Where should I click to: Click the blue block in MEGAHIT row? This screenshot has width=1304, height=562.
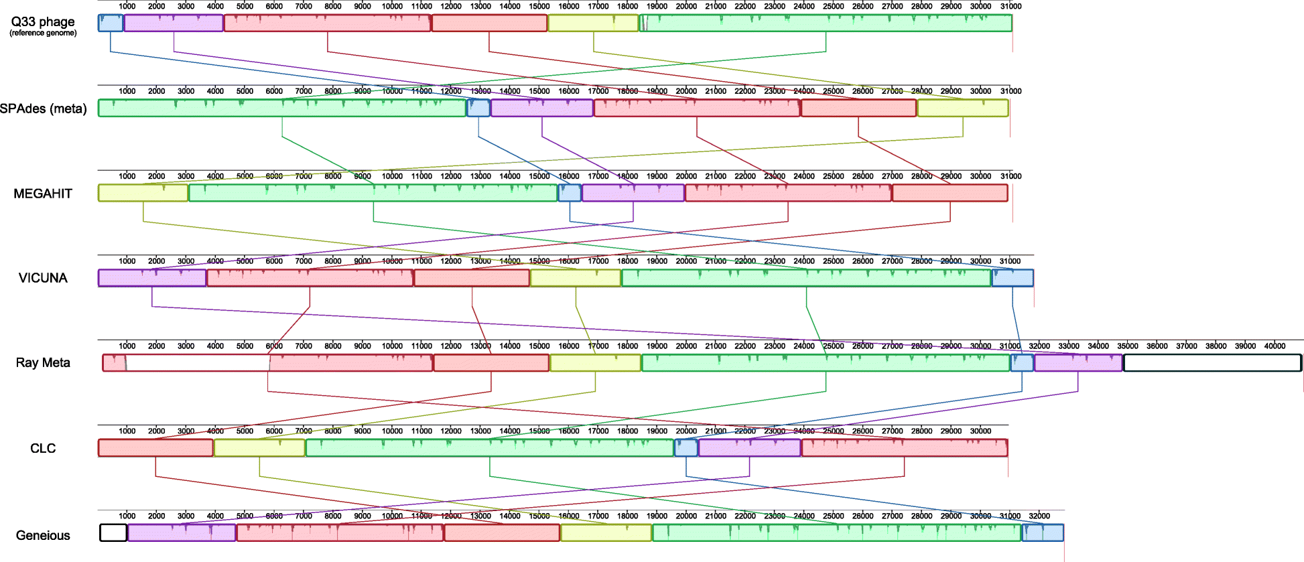point(570,193)
